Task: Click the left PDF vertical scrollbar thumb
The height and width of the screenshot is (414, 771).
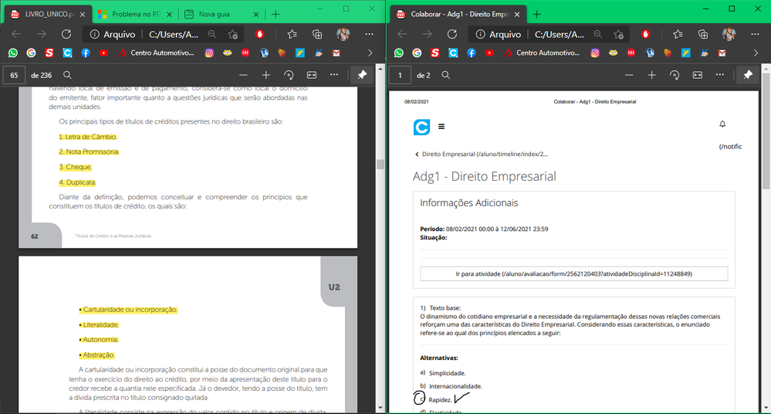Action: pos(380,164)
